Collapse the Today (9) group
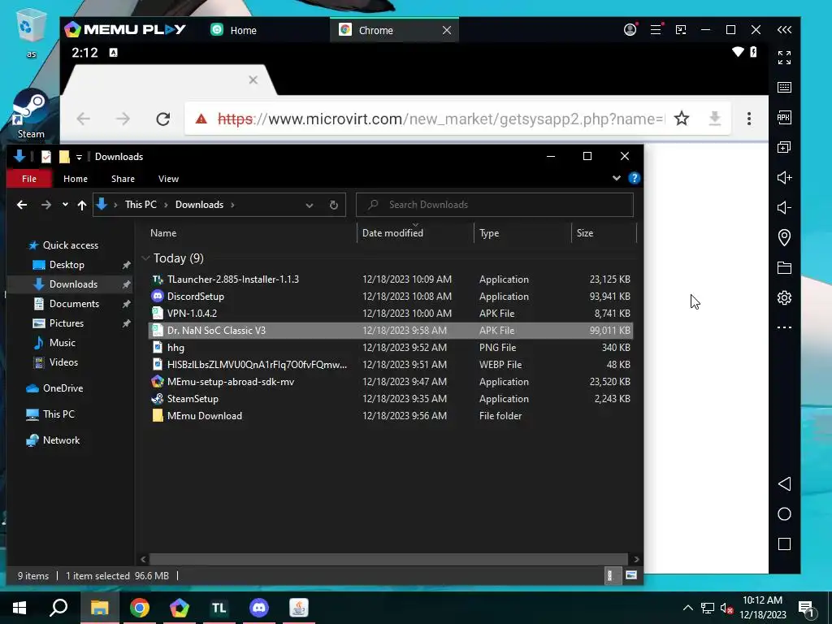832x624 pixels. (x=145, y=258)
